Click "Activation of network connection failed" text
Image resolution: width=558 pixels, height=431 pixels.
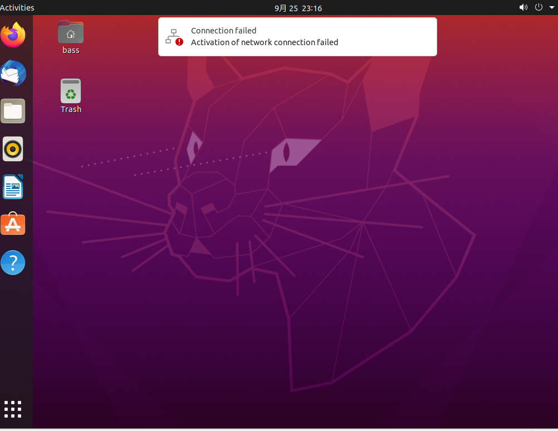[x=265, y=42]
